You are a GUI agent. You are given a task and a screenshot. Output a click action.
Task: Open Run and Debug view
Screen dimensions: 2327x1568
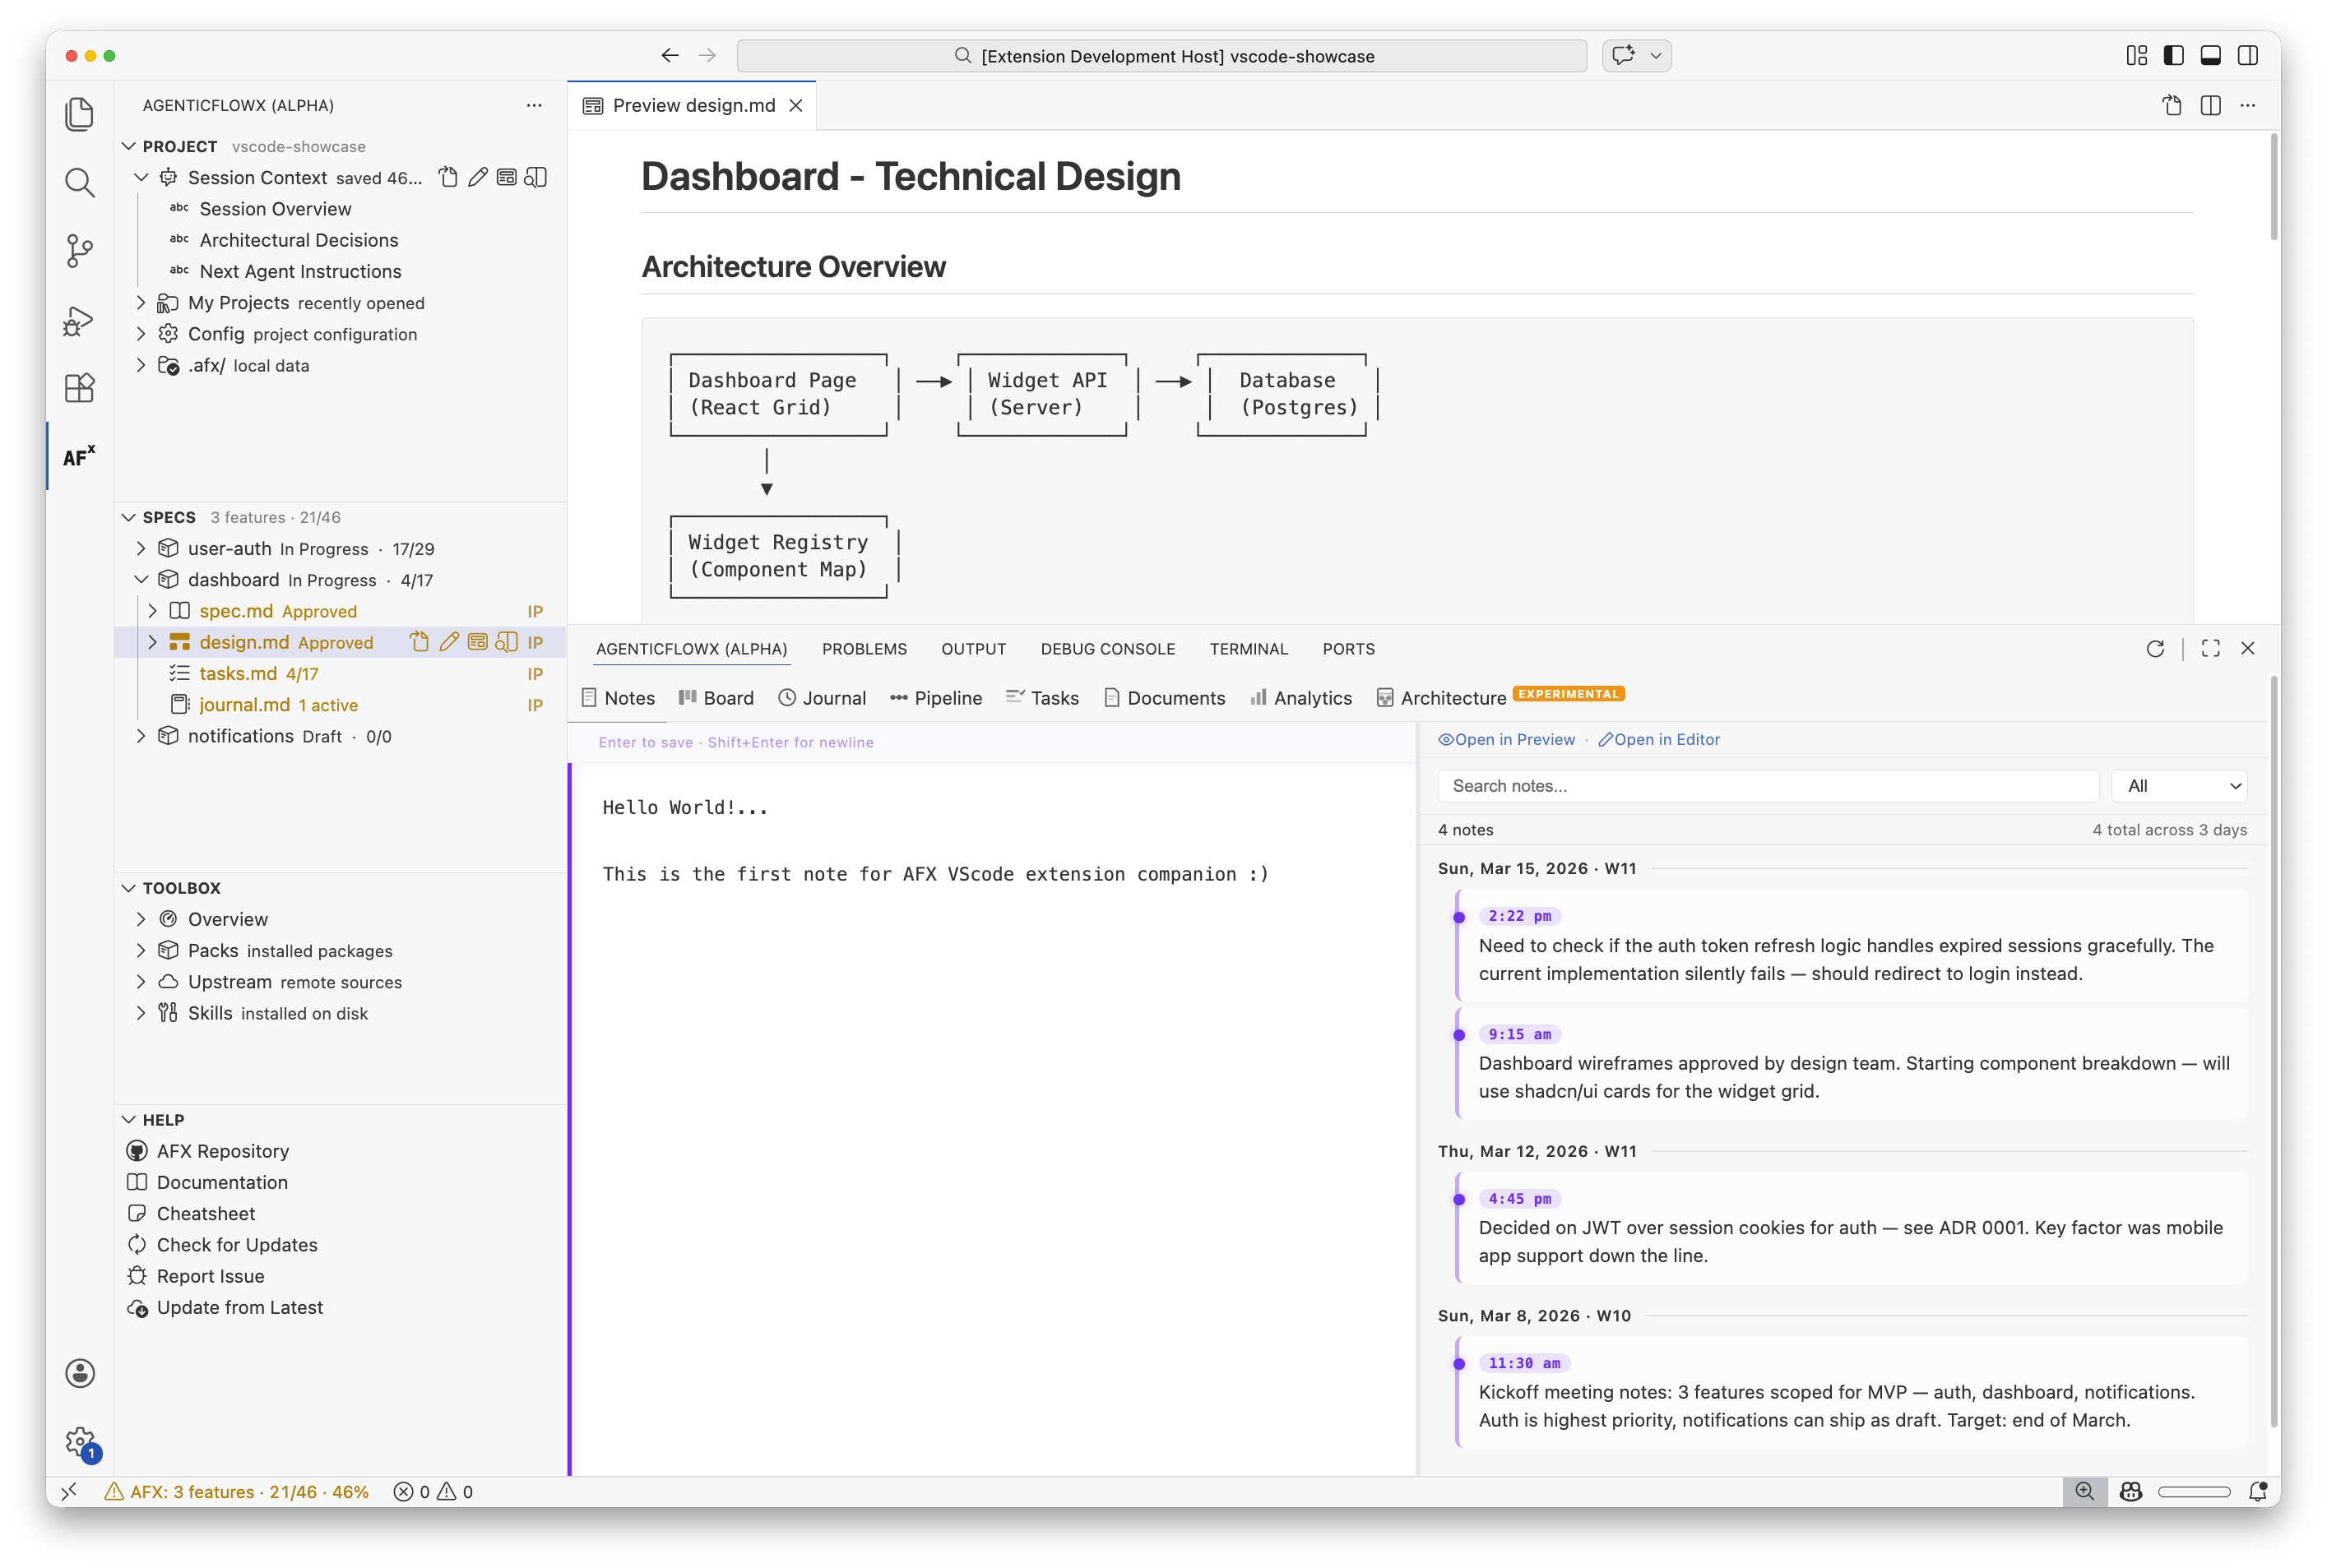pyautogui.click(x=79, y=320)
